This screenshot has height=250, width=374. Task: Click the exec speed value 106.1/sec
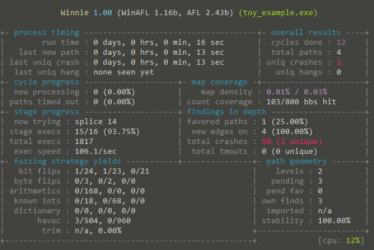(96, 152)
